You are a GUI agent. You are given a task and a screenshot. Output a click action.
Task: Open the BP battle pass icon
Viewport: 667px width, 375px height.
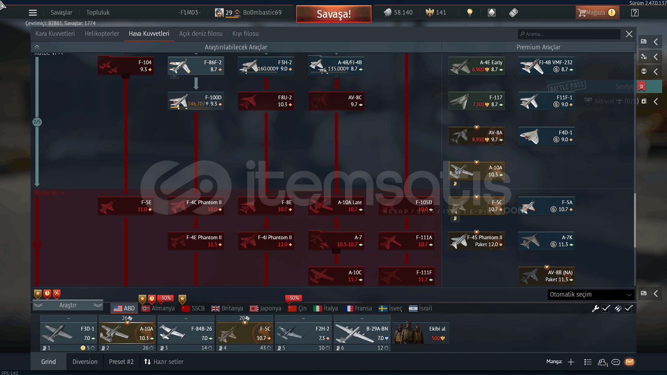pyautogui.click(x=513, y=13)
